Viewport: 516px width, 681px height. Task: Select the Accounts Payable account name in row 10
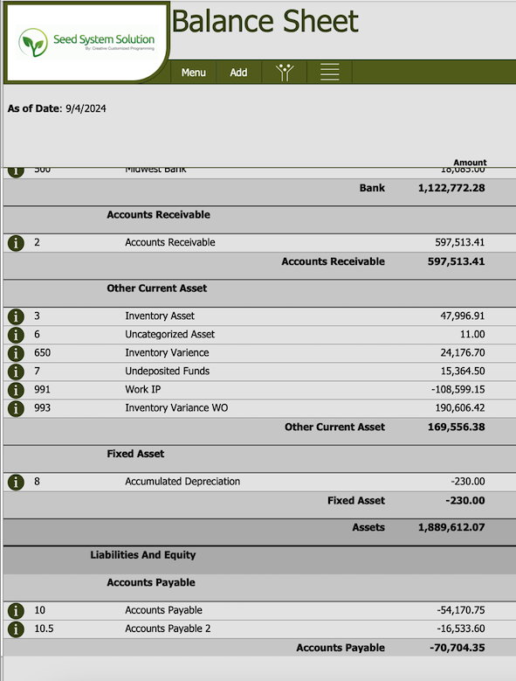pos(163,610)
